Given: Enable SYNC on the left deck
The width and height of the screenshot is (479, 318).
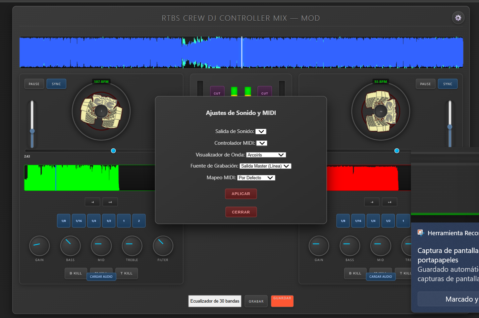Looking at the screenshot, I should tap(56, 84).
